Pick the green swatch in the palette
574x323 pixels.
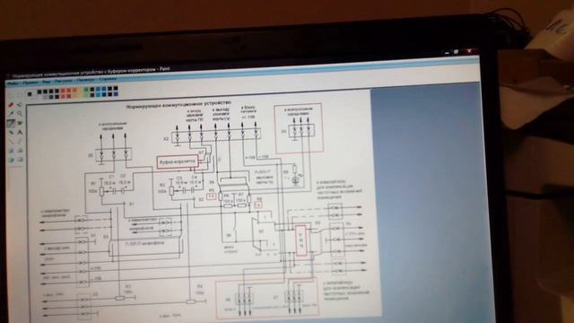click(86, 90)
